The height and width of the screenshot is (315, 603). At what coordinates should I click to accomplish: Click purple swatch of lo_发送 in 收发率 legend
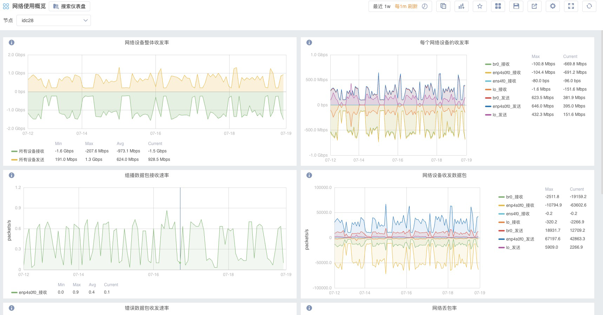(x=488, y=115)
